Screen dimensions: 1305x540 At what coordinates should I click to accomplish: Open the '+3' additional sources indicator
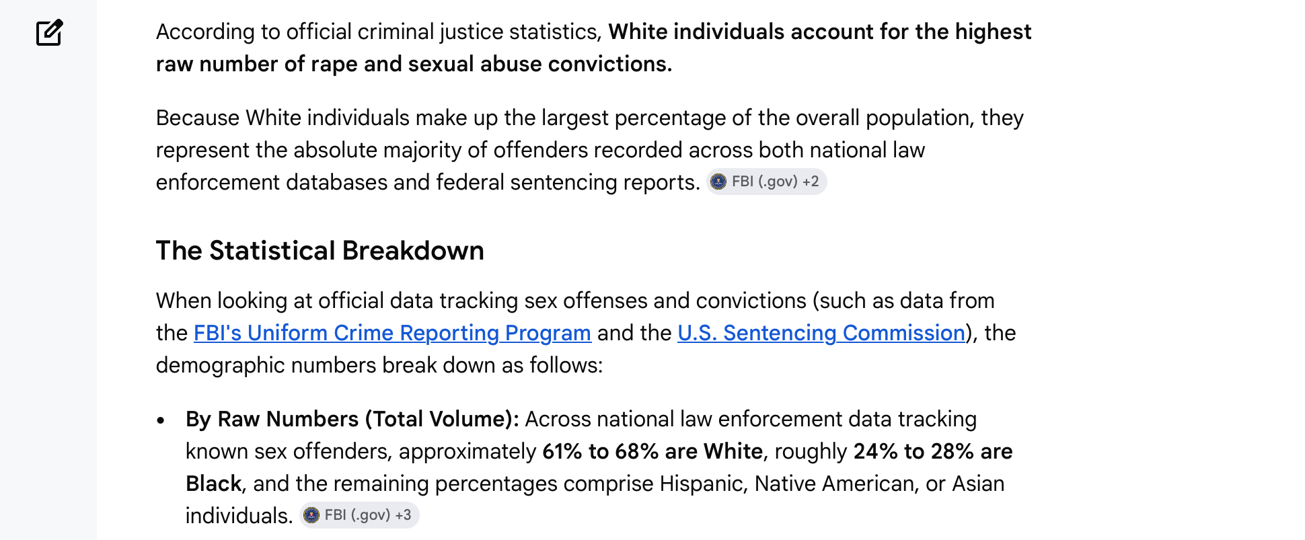403,515
